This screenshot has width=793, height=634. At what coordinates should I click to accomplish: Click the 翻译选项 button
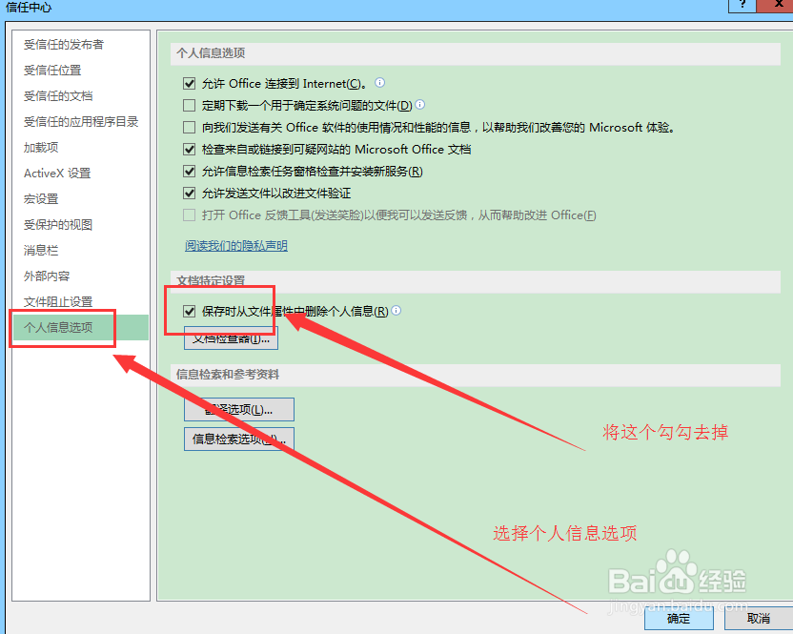coord(238,409)
